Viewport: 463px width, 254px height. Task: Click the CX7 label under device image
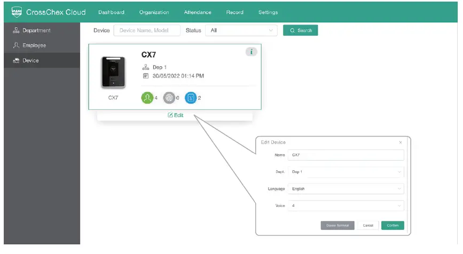point(113,98)
